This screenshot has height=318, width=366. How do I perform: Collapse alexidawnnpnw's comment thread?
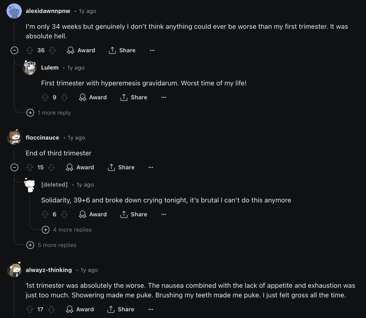point(14,50)
